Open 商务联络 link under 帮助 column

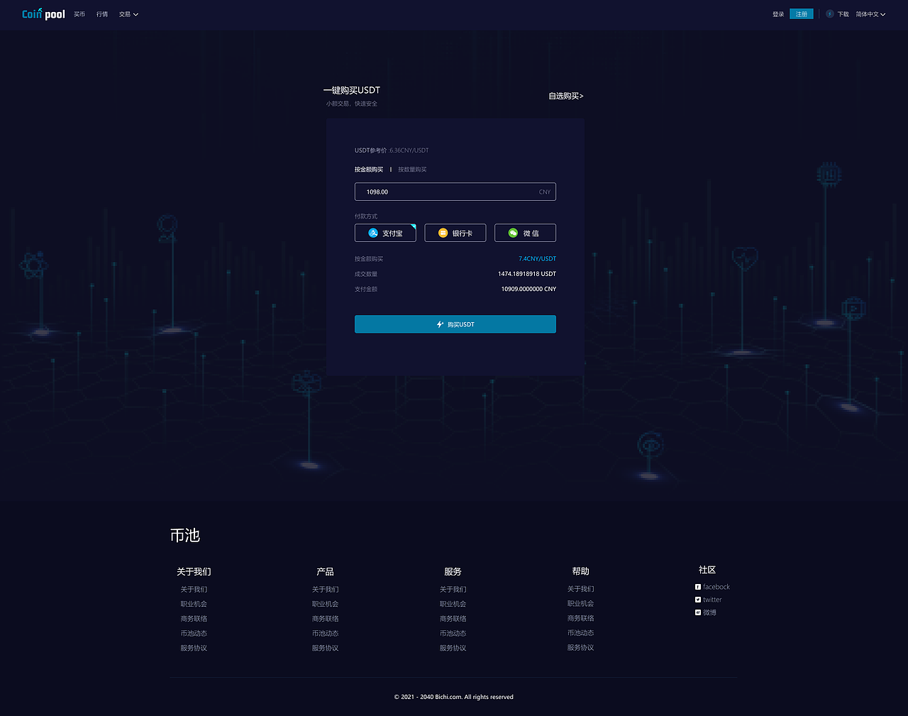(580, 618)
